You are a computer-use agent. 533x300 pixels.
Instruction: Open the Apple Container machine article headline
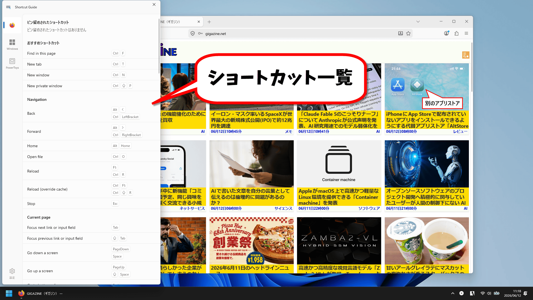pos(339,197)
